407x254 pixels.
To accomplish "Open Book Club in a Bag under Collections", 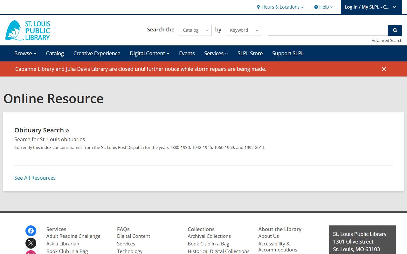I will (x=208, y=244).
